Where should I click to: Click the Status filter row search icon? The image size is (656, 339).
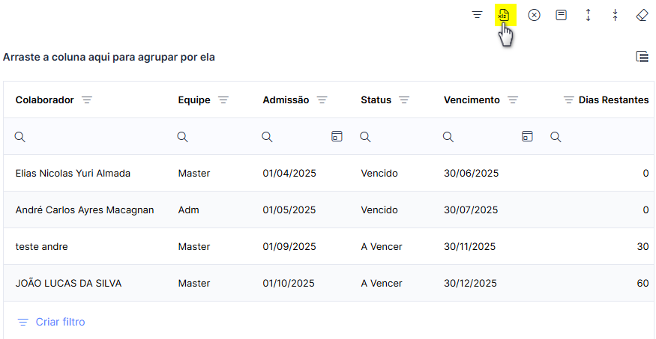(365, 136)
